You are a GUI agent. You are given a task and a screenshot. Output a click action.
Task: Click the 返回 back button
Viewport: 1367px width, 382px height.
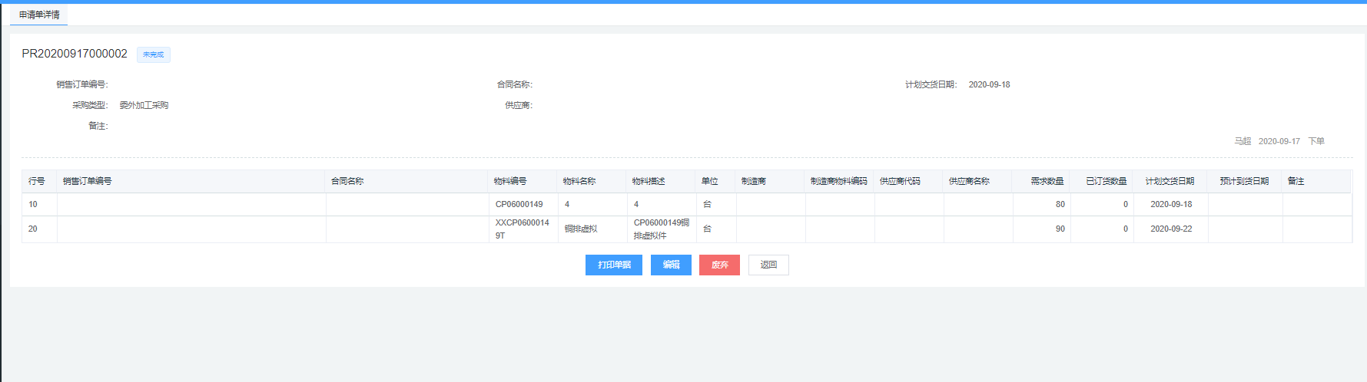click(x=768, y=265)
